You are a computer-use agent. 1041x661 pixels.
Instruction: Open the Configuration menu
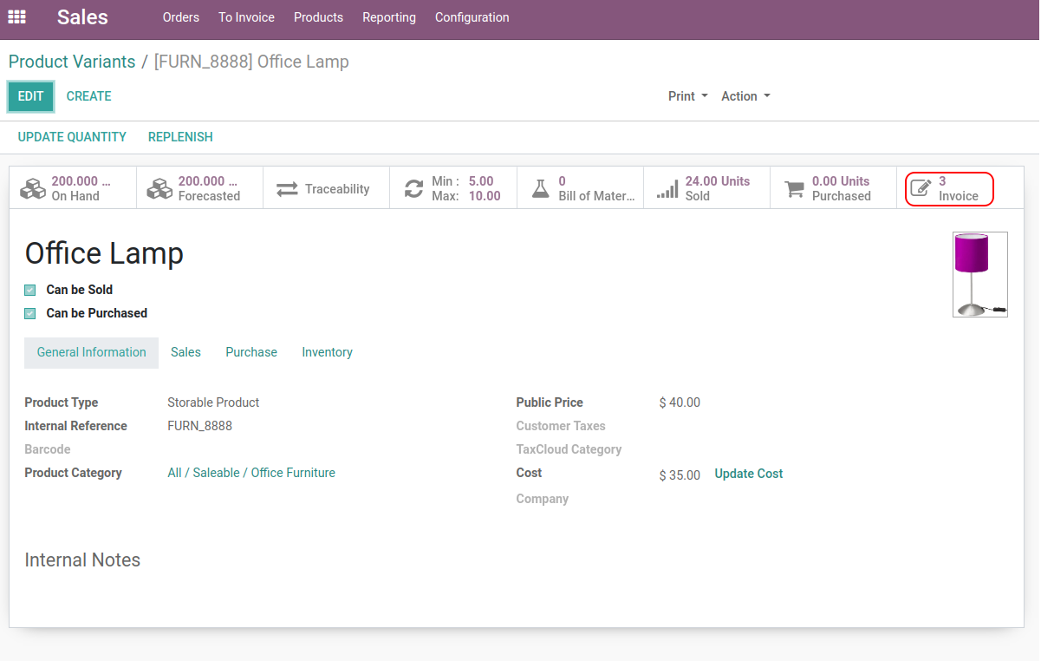[472, 17]
